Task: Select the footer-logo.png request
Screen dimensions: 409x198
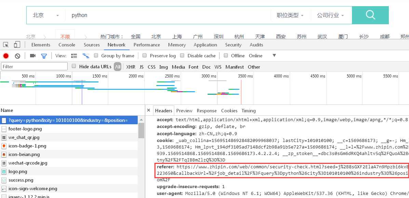Action: pyautogui.click(x=69, y=129)
